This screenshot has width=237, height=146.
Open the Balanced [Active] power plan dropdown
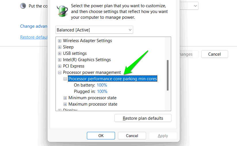pyautogui.click(x=94, y=30)
